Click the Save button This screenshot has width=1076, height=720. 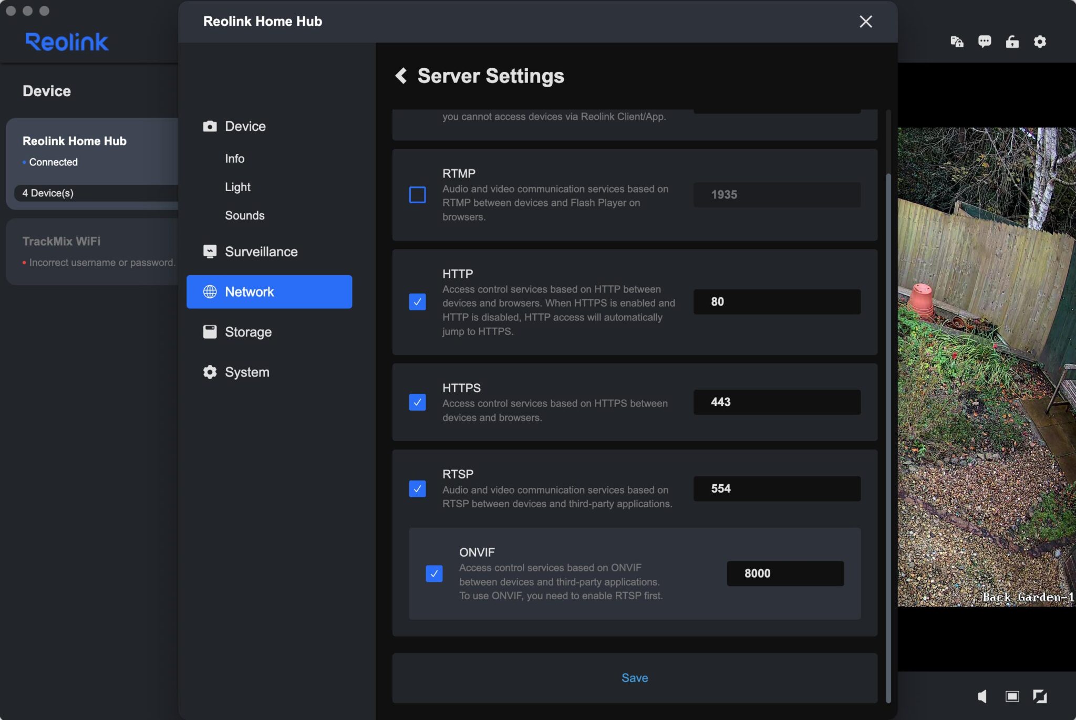point(634,678)
